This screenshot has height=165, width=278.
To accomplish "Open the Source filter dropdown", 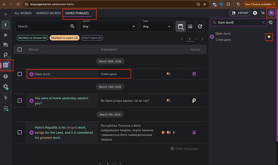I will [108, 26].
